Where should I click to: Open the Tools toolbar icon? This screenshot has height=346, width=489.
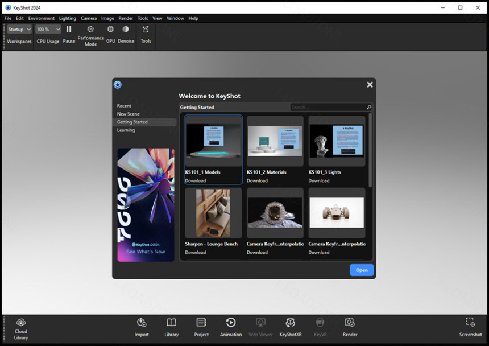146,30
